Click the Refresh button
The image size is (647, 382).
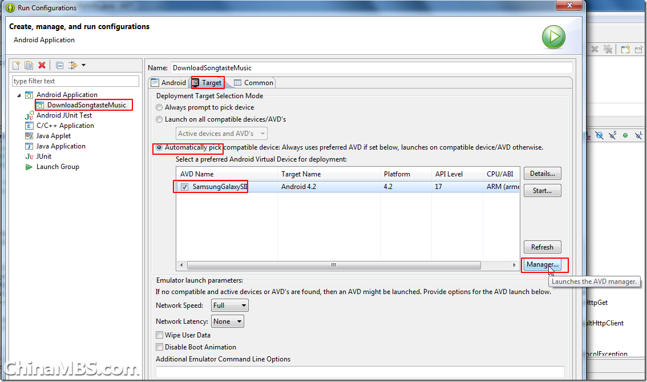click(x=542, y=247)
